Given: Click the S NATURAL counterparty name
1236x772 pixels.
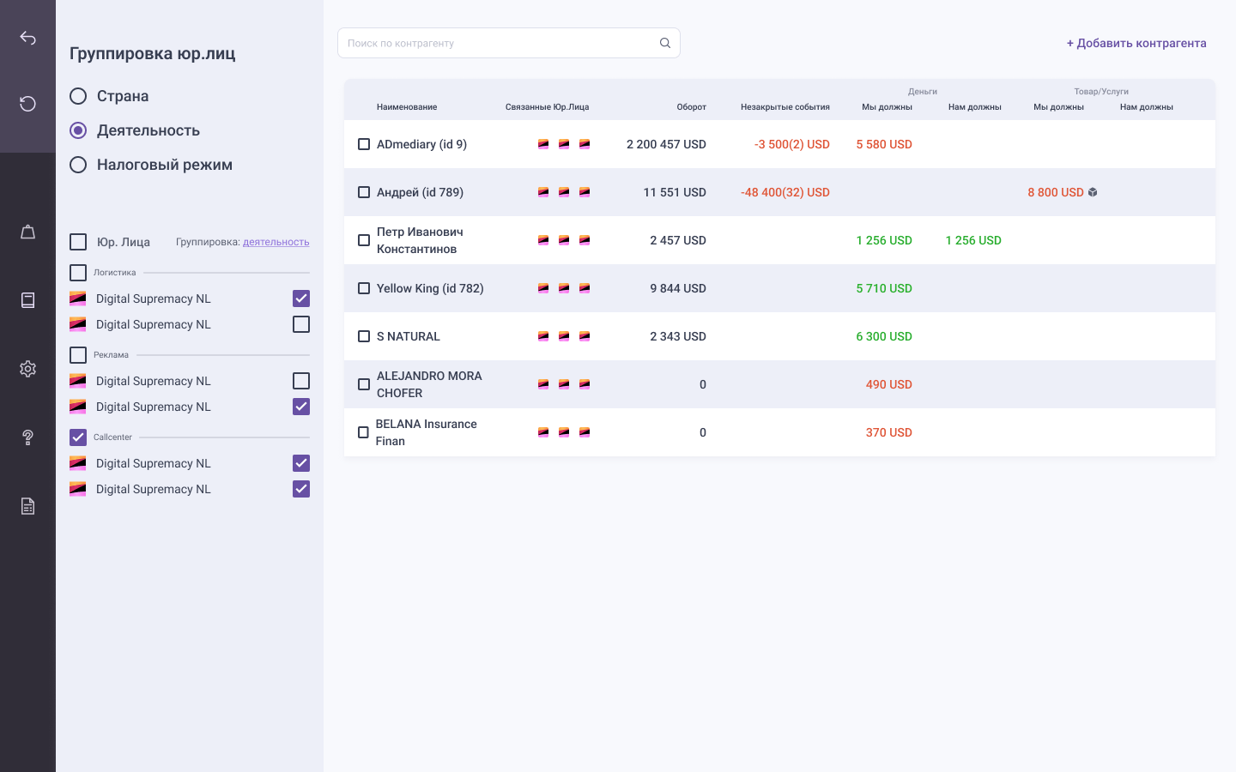Looking at the screenshot, I should [409, 336].
